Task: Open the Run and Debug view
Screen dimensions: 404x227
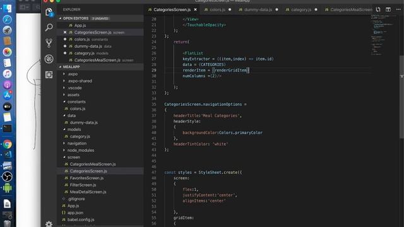Action: [49, 59]
